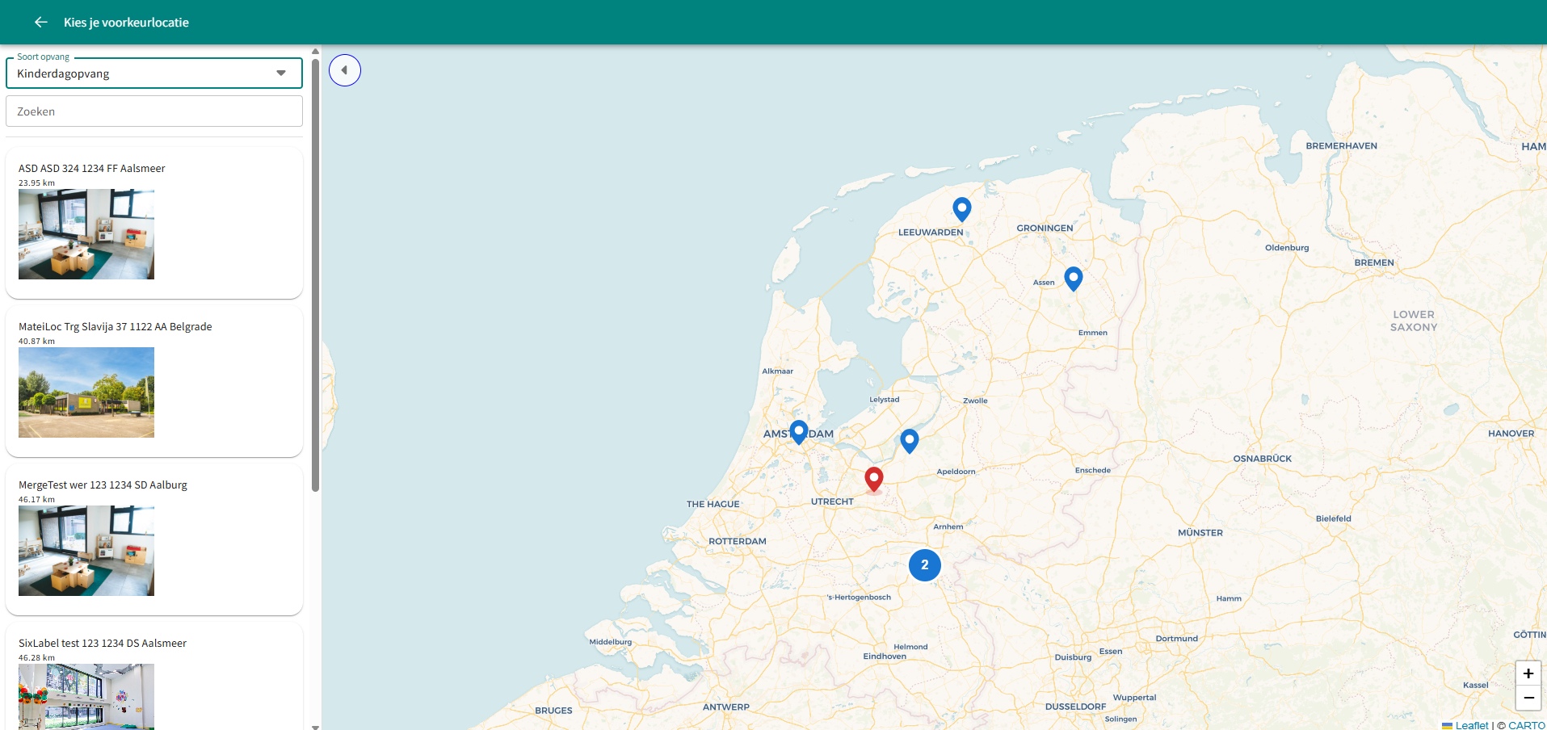Open the Leaflet attribution link
Image resolution: width=1547 pixels, height=730 pixels.
tap(1471, 725)
